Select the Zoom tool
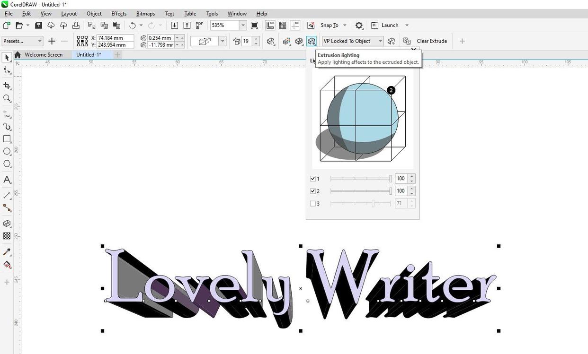 7,98
